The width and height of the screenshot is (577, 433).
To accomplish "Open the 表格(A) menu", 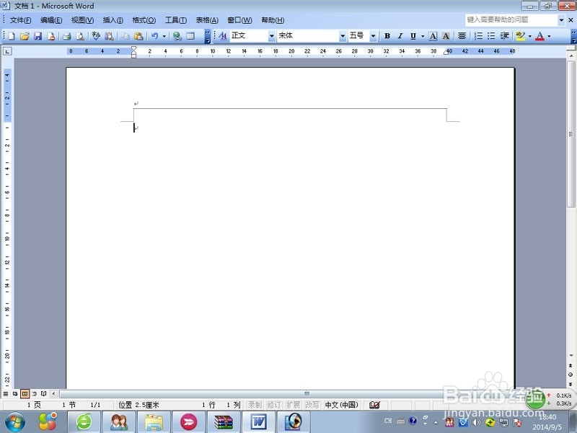I will [207, 20].
